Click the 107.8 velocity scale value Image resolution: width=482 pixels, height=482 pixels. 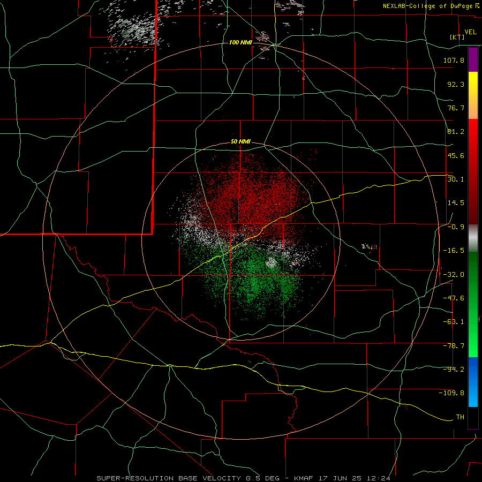tap(454, 60)
